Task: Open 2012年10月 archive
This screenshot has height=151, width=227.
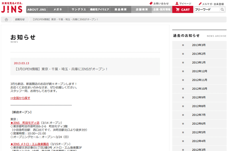Action: click(199, 89)
